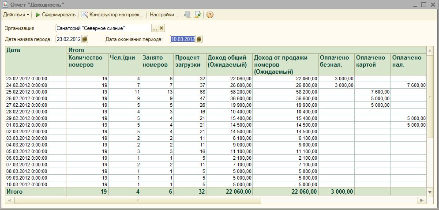Open the help question mark icon

(210, 15)
